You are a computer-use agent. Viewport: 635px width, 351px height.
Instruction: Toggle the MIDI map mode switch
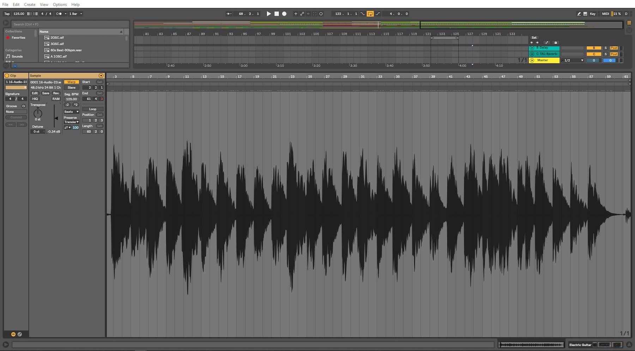coord(606,14)
